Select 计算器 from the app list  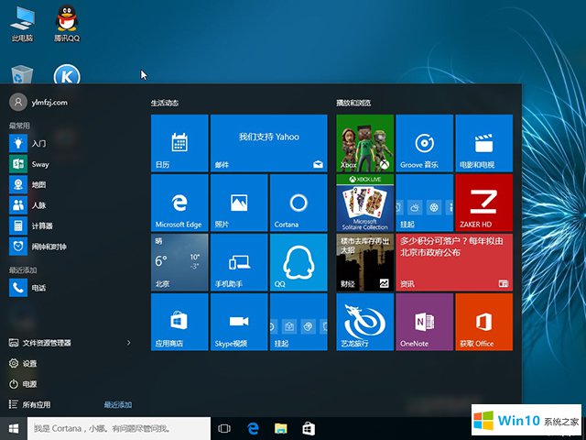tap(40, 225)
